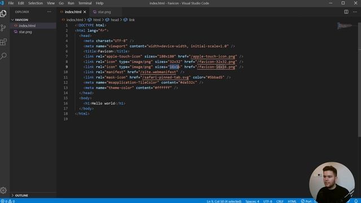Follow the /safari-pinned-tab.svg href link
This screenshot has width=361, height=203.
click(x=165, y=77)
